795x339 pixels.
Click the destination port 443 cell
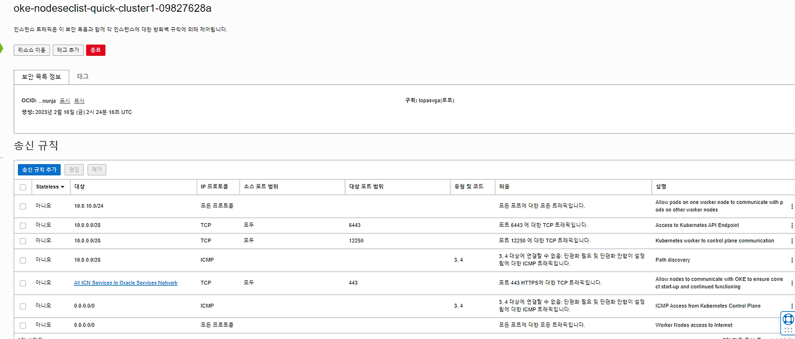tap(353, 283)
